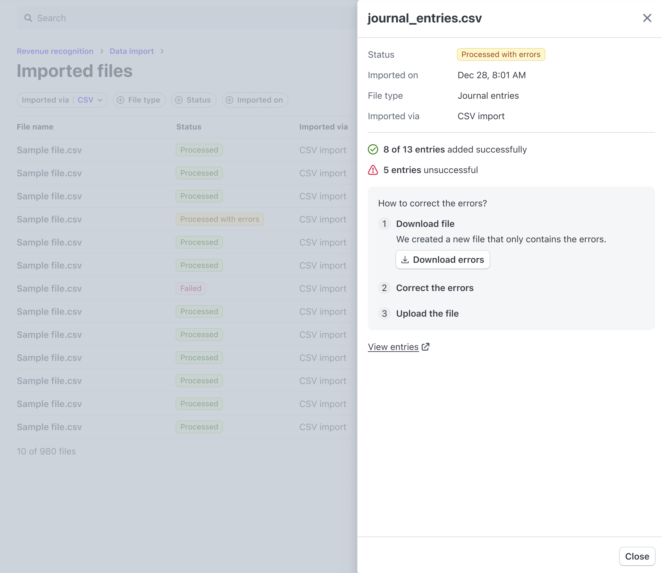Click the plus icon on Imported on filter

pos(229,100)
